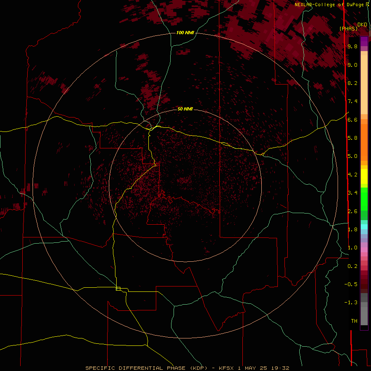
Task: Click the 9.8 value on color scale
Action: [x=352, y=46]
